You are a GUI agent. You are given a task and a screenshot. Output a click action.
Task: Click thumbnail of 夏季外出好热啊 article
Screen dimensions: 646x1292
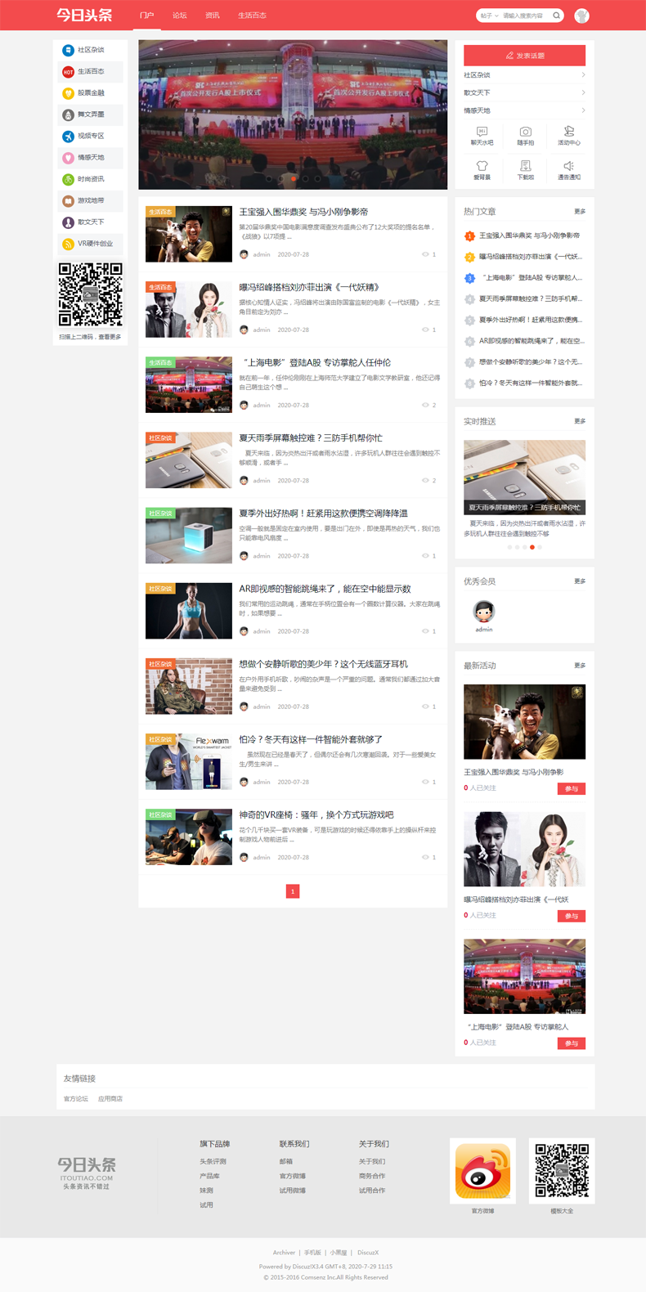(x=189, y=536)
